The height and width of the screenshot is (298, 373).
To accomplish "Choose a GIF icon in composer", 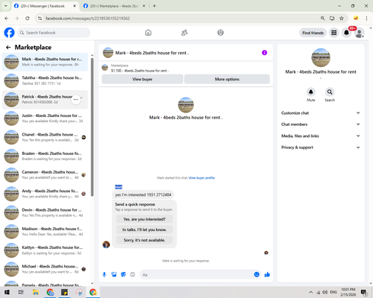I will 133,274.
